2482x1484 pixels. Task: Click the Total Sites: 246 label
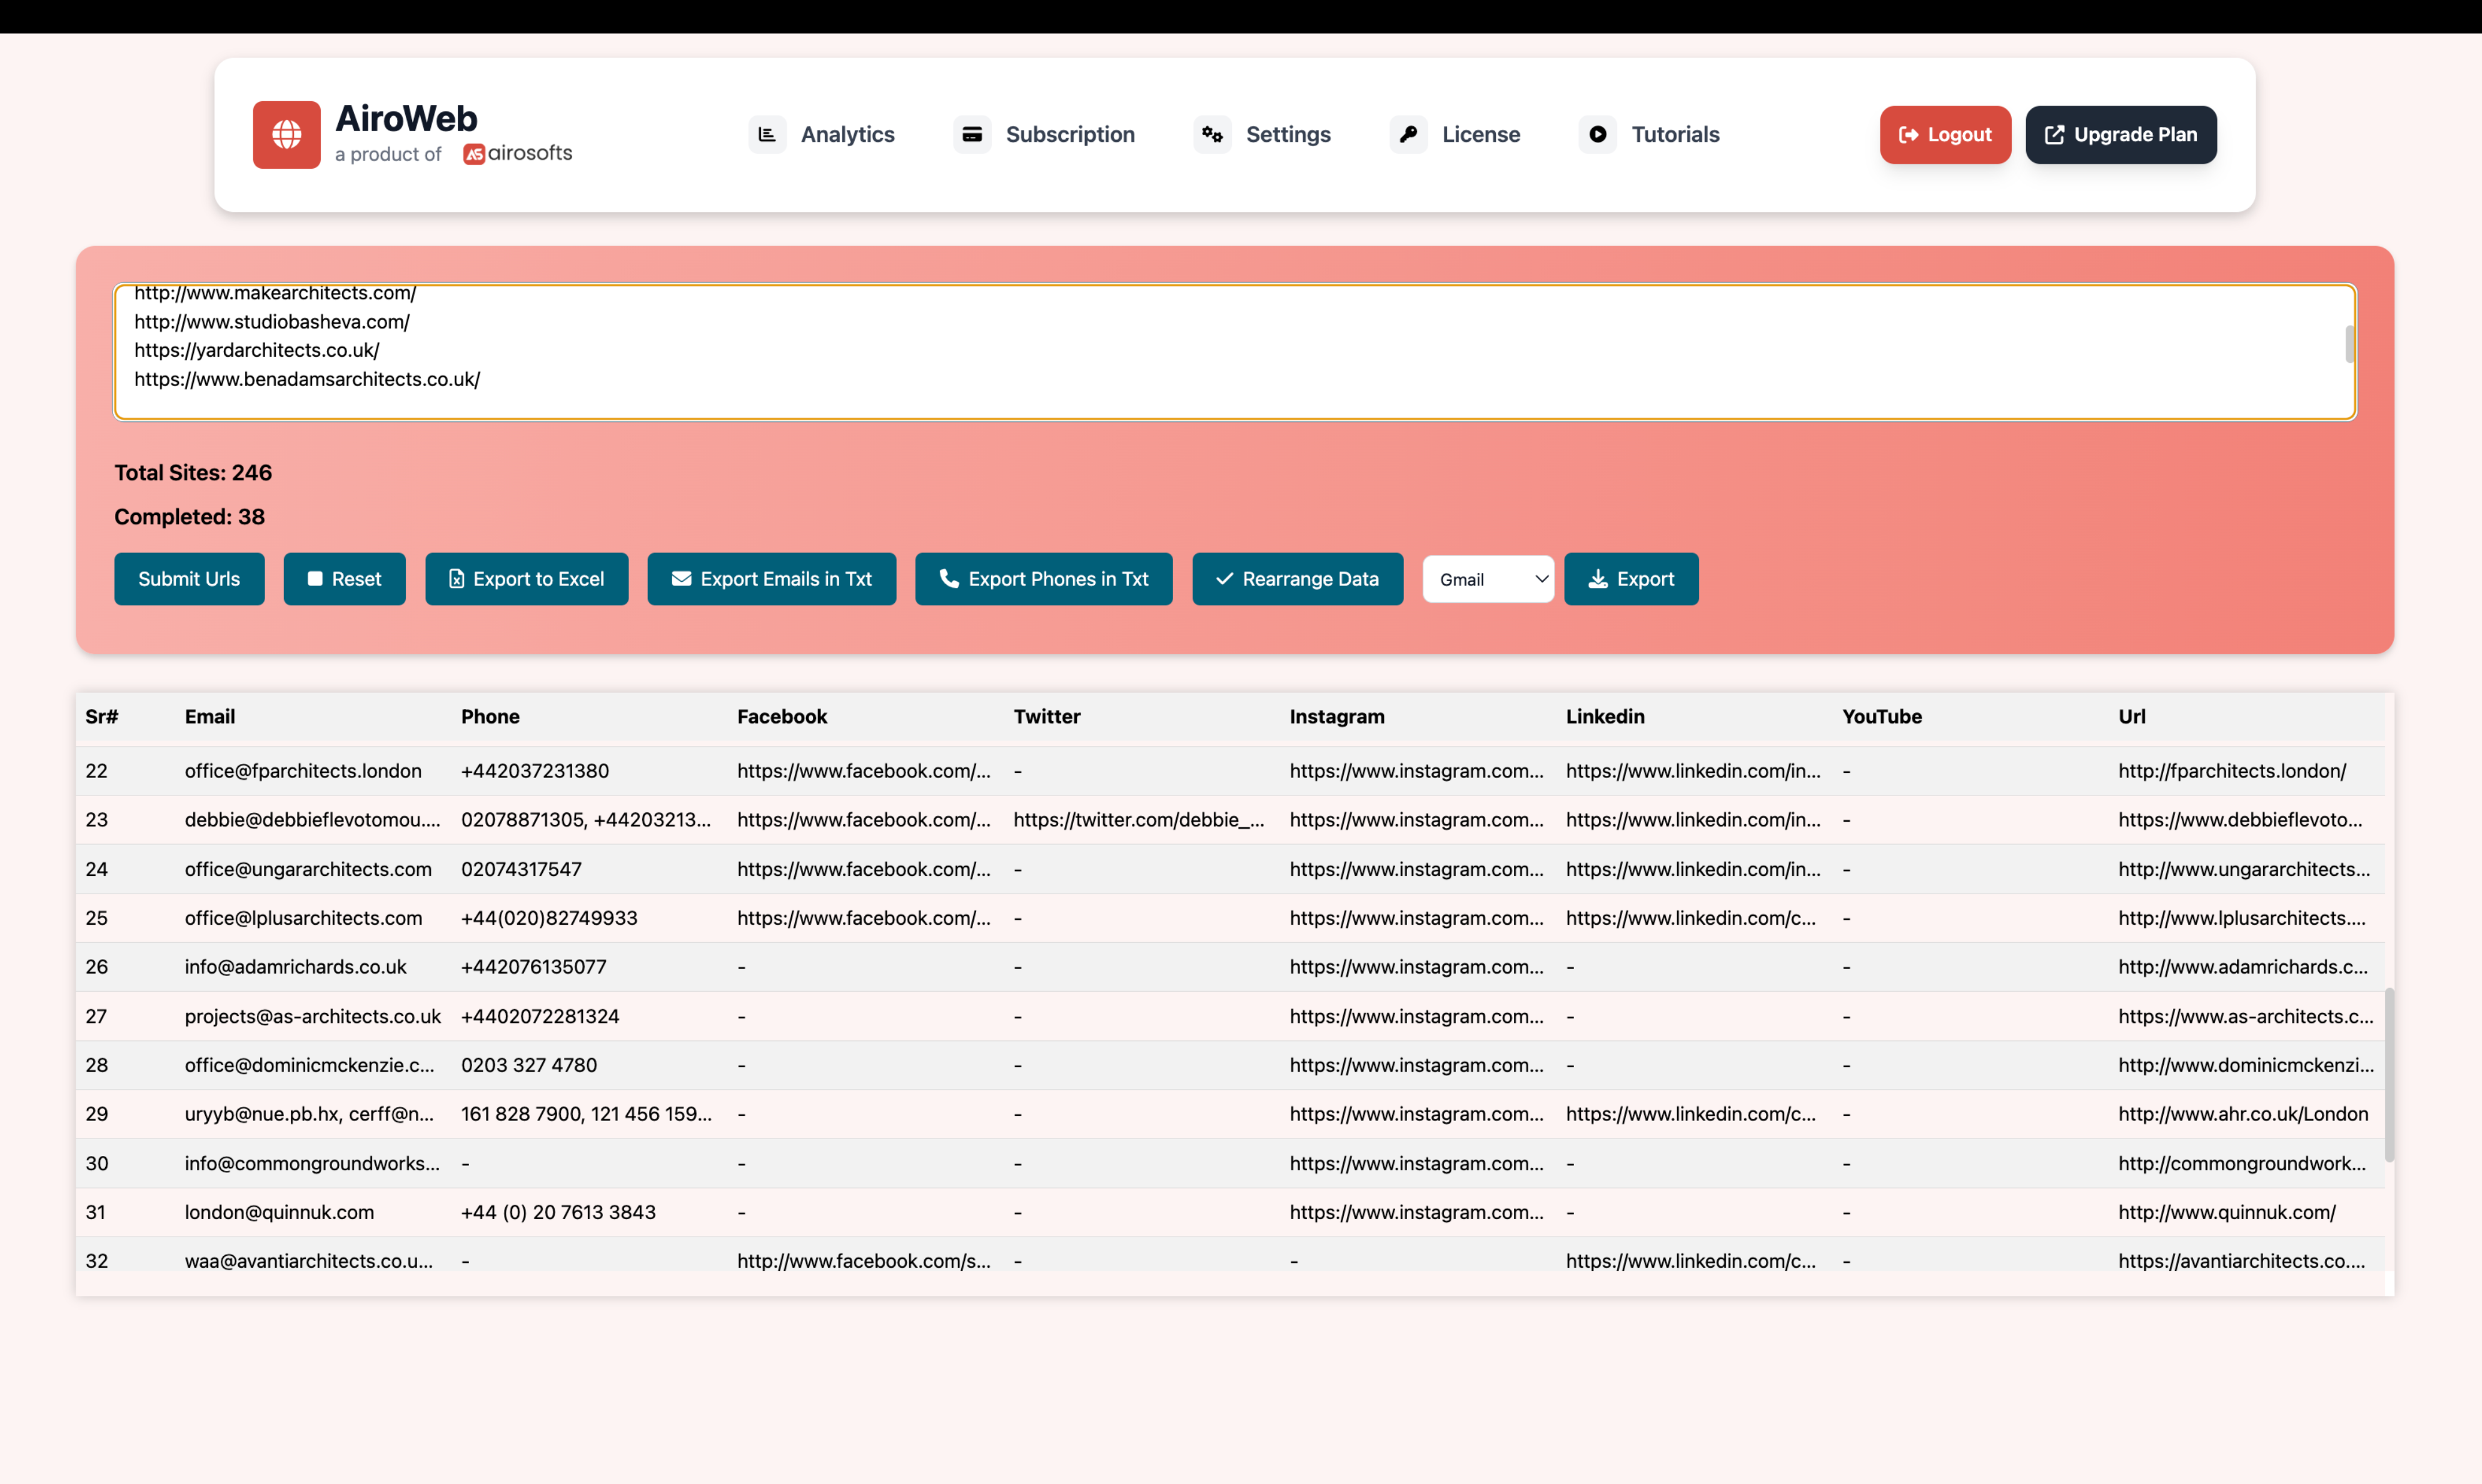pyautogui.click(x=193, y=472)
